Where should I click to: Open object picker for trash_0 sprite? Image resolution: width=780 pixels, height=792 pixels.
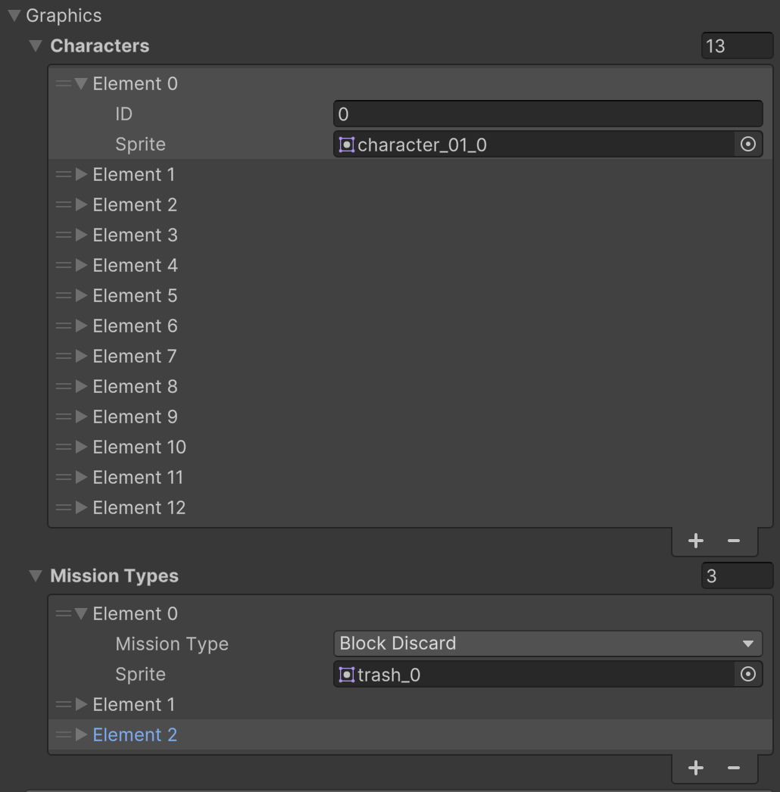point(747,675)
